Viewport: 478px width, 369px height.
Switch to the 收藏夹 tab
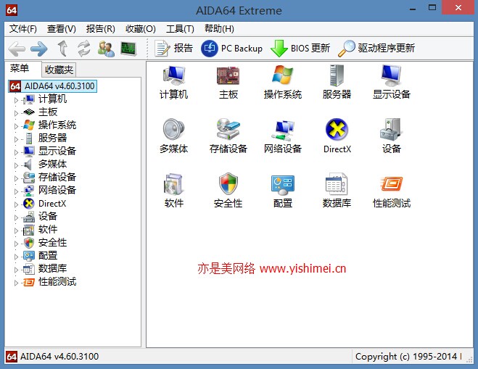(59, 70)
